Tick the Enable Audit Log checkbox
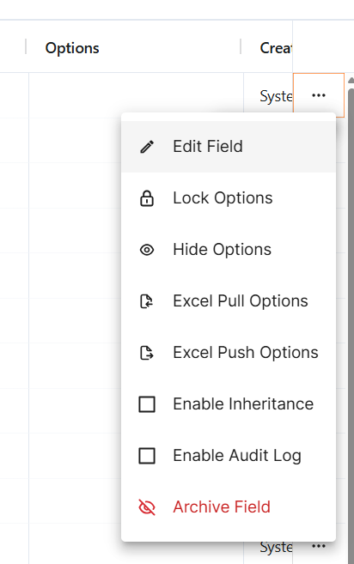The width and height of the screenshot is (354, 564). click(x=147, y=456)
